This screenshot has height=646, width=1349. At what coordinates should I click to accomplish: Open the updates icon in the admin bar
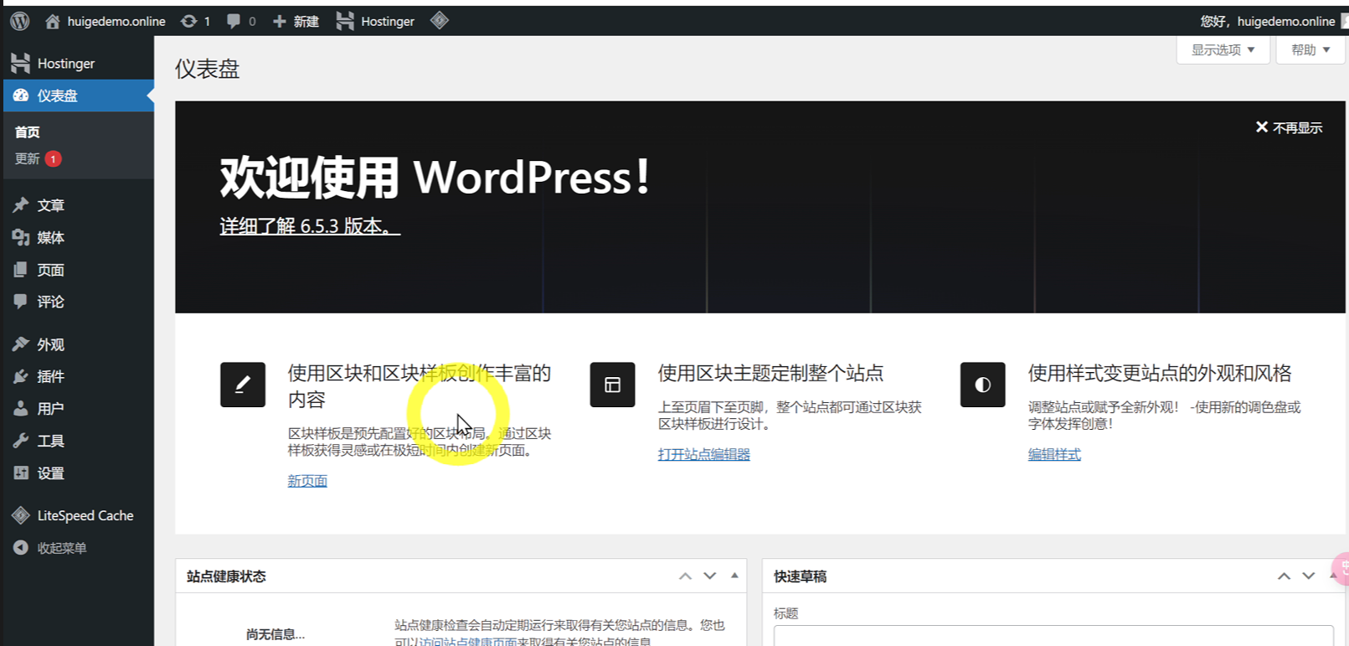(196, 21)
